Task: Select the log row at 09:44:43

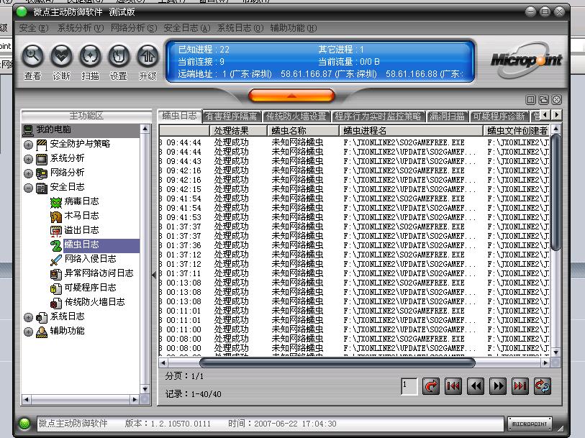Action: [x=355, y=161]
